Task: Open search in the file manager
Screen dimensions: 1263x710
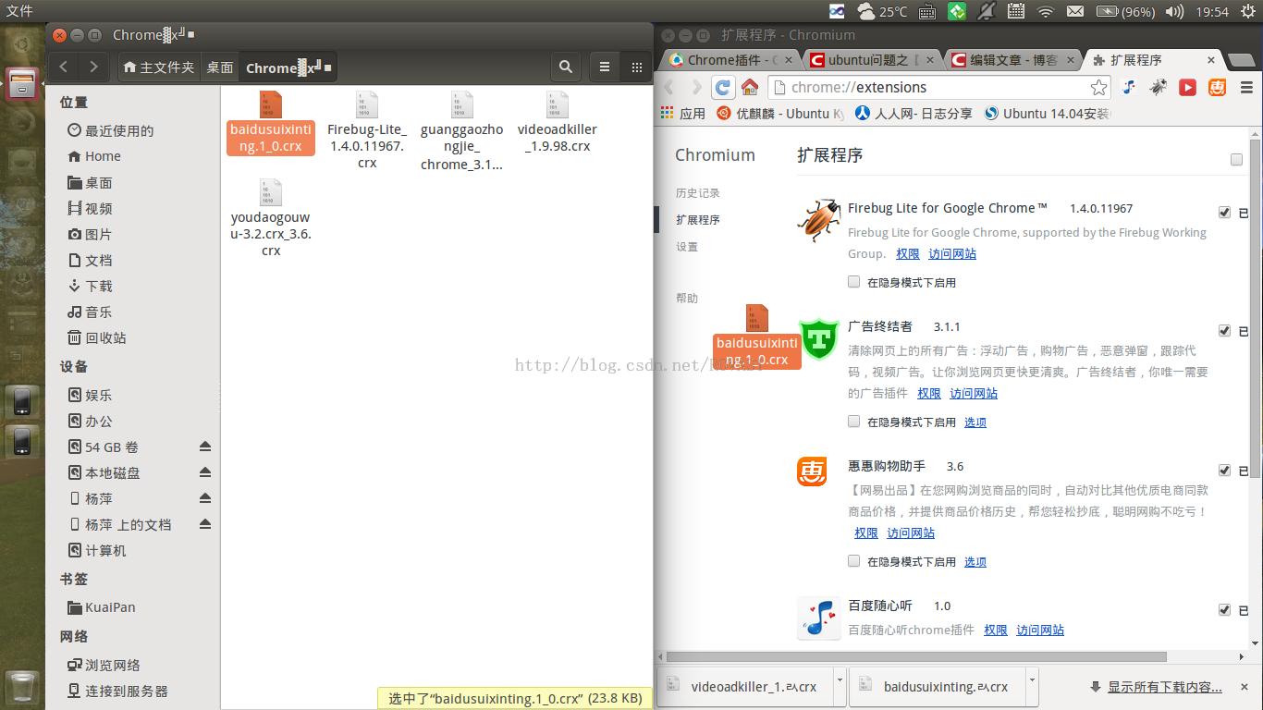Action: pos(566,67)
